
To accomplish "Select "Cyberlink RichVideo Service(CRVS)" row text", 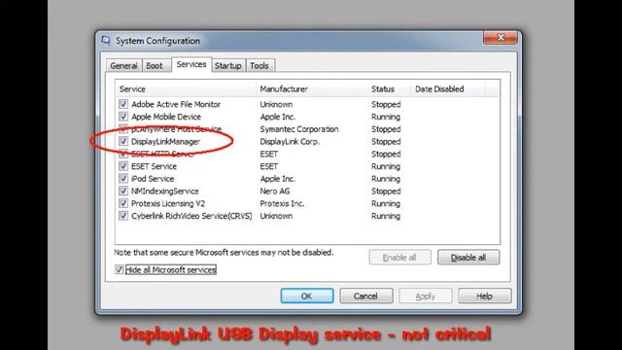I will coord(191,216).
